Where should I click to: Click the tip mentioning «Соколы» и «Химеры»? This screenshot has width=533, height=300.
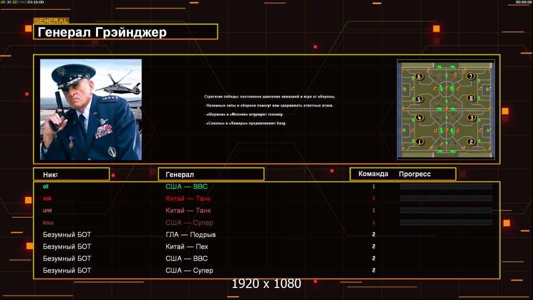click(x=245, y=123)
